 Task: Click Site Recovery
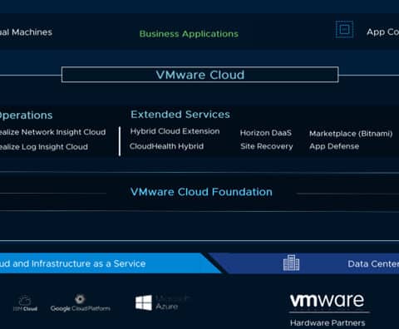pyautogui.click(x=267, y=146)
